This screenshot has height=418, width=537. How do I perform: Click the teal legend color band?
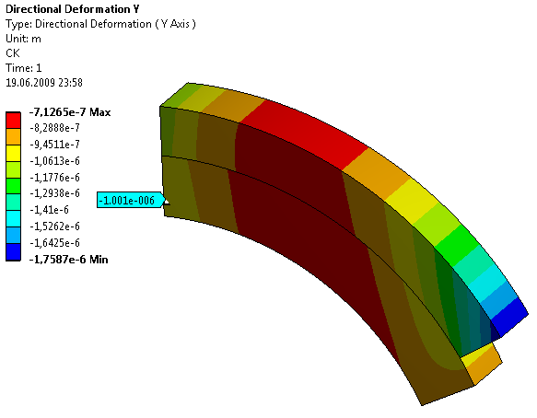(x=14, y=203)
